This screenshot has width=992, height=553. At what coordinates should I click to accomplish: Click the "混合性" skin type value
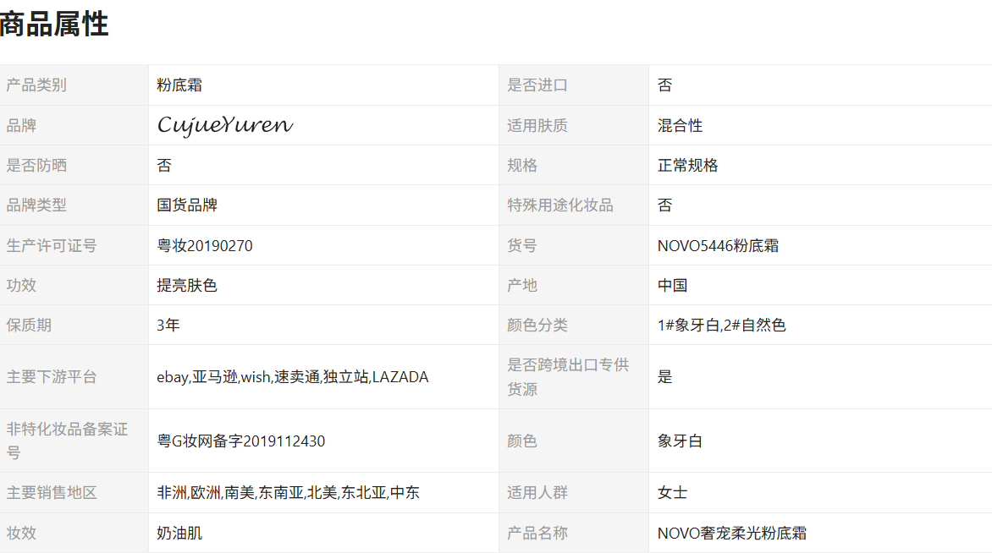[681, 126]
